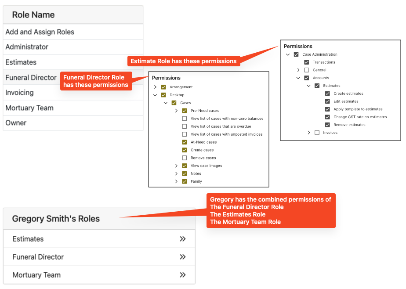Collapse the Case Administration node
This screenshot has width=406, height=289.
click(288, 54)
